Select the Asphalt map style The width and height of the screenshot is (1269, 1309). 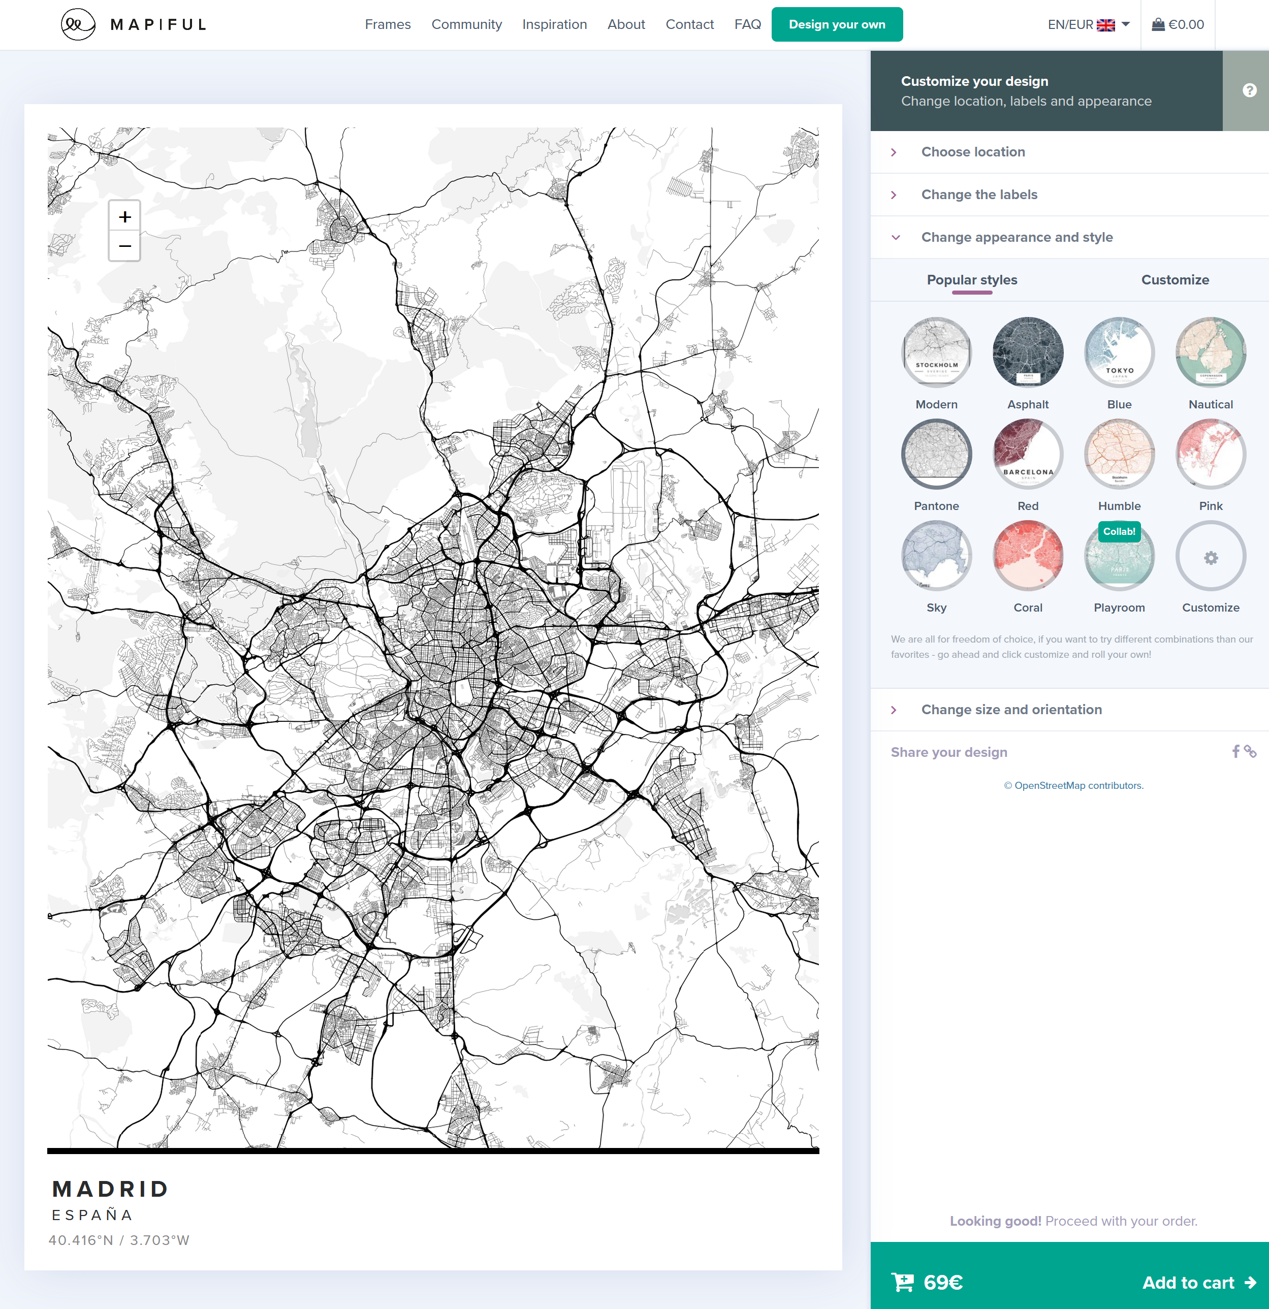click(x=1028, y=353)
